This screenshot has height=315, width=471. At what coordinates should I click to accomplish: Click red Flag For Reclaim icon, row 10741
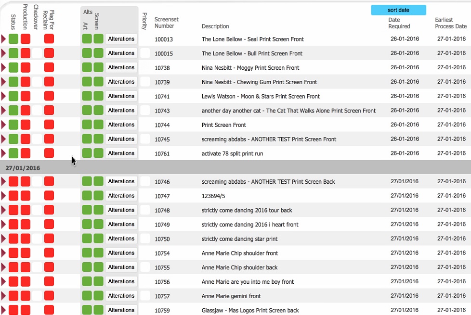(x=49, y=96)
